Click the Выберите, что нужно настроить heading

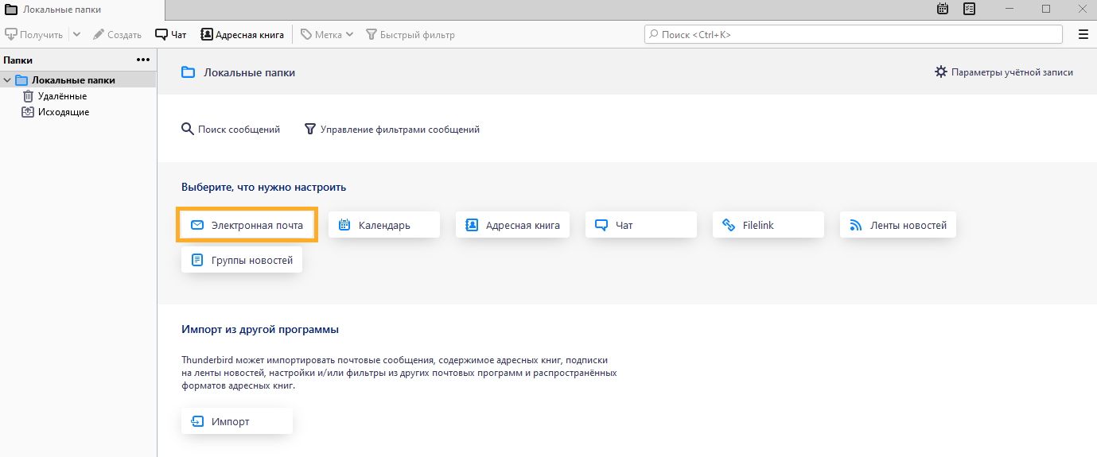point(264,188)
